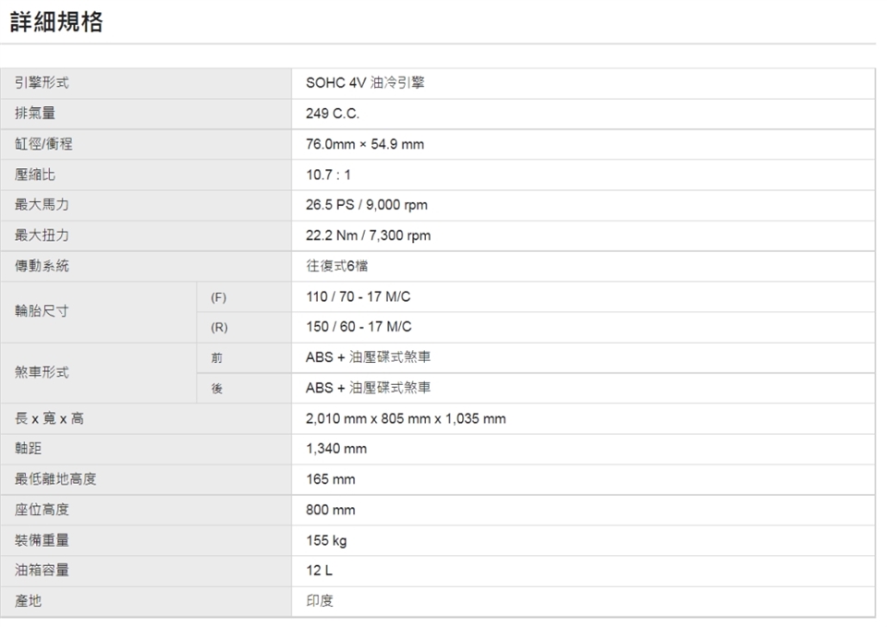Click the 煞車形式 row label
The width and height of the screenshot is (887, 627).
[x=42, y=373]
